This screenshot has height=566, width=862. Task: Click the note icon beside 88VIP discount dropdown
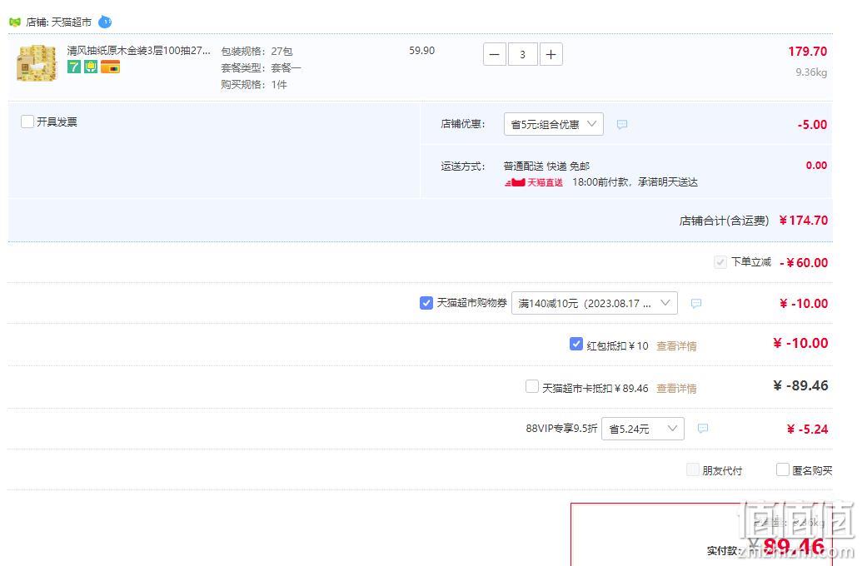[703, 429]
